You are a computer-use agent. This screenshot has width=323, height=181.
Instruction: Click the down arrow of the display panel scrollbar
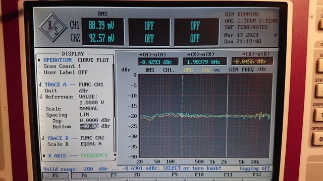point(115,155)
